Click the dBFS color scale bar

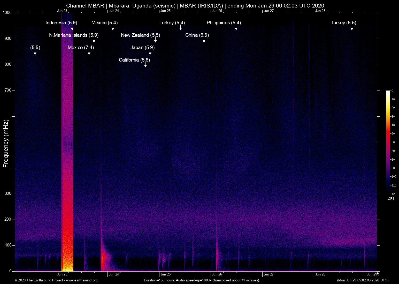point(388,142)
